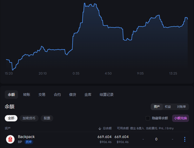The width and height of the screenshot is (194, 148).
Task: Click the 质押 badge next to BP
Action: pos(29,142)
